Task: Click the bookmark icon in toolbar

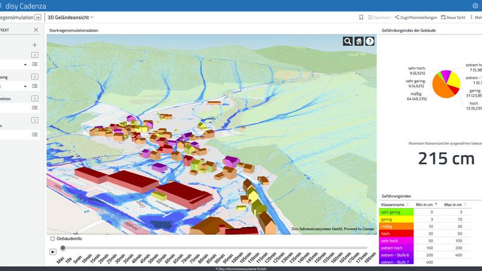Action: tap(361, 18)
